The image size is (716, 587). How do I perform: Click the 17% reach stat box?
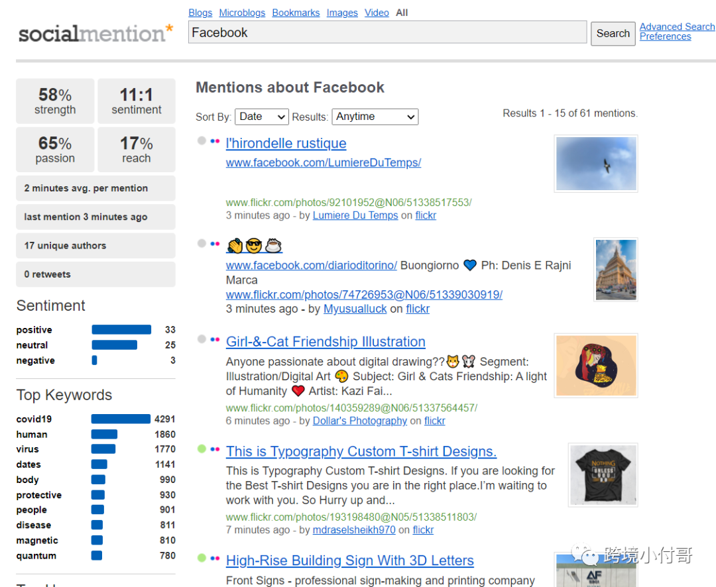pos(137,150)
